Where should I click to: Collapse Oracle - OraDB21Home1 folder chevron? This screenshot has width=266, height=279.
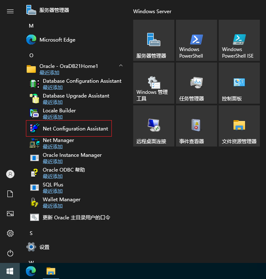[x=121, y=65]
